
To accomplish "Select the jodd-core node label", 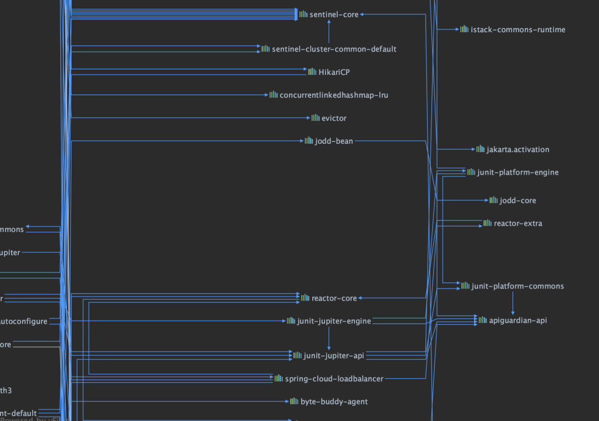I will pyautogui.click(x=518, y=201).
